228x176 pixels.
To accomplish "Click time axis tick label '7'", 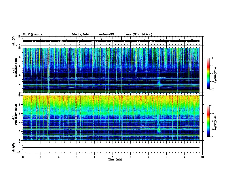I will pos(149,157).
